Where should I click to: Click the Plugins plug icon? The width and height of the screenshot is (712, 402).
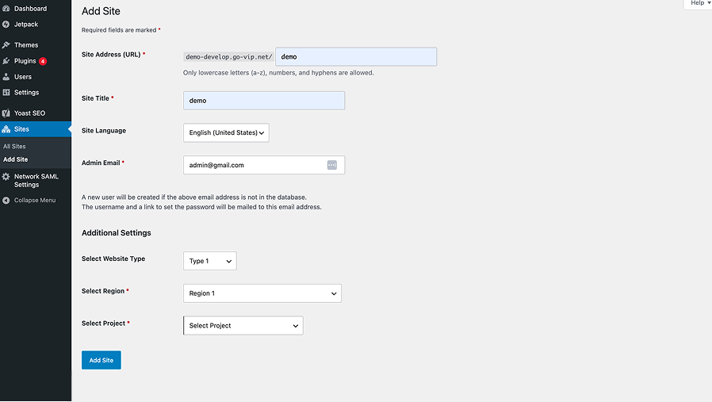coord(6,61)
